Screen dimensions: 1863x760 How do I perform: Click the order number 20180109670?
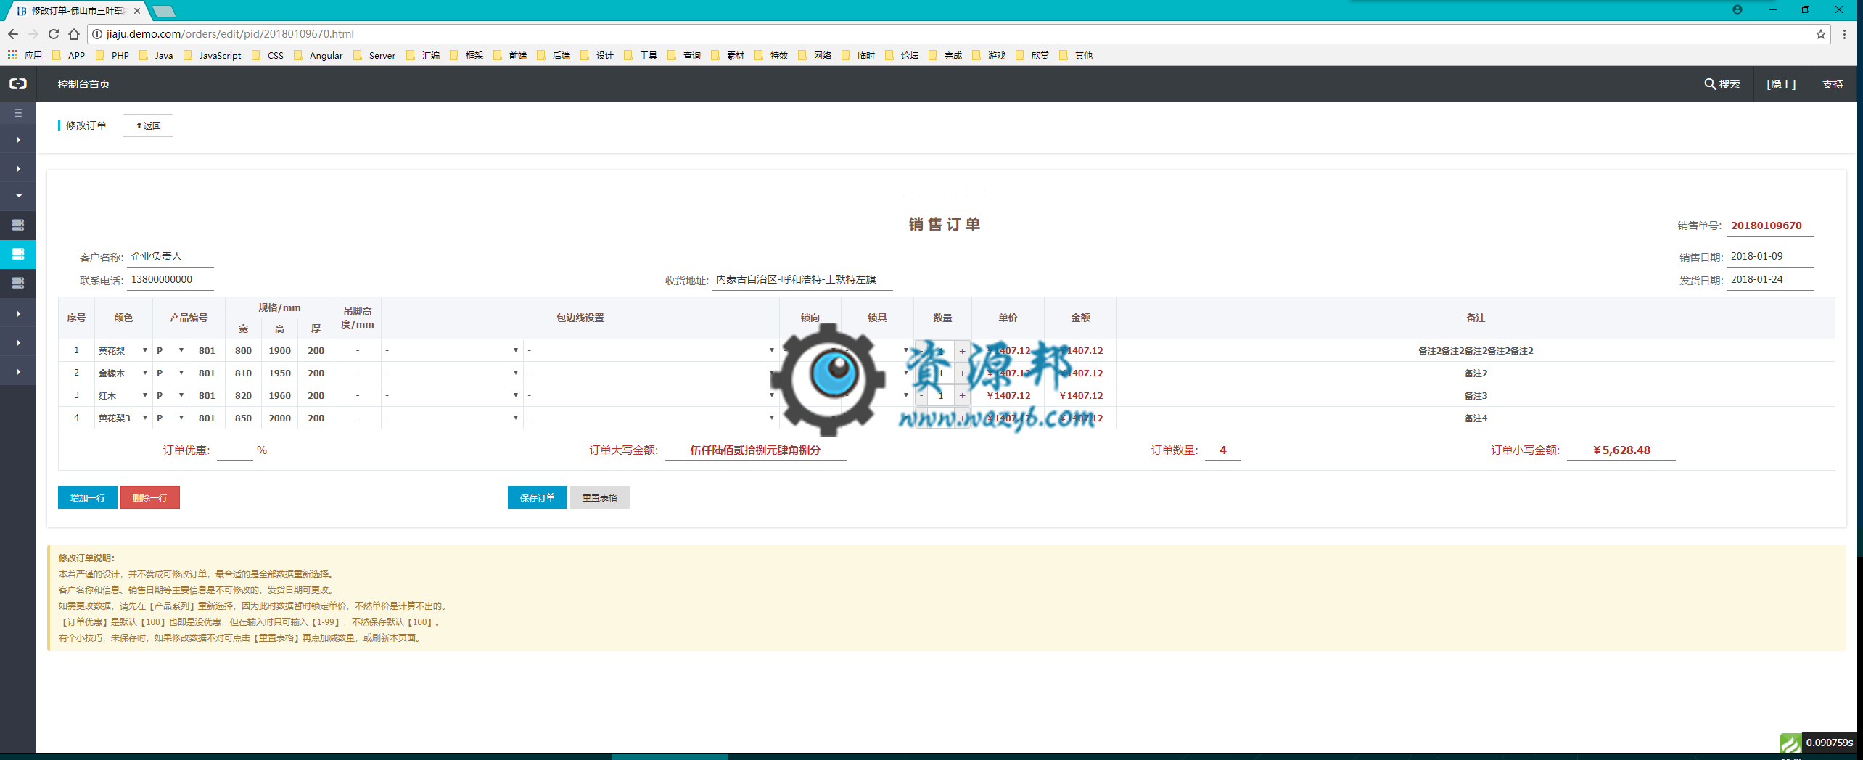coord(1767,226)
